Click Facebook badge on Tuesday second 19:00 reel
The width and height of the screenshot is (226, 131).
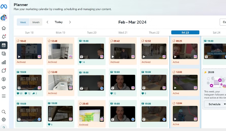102,88
